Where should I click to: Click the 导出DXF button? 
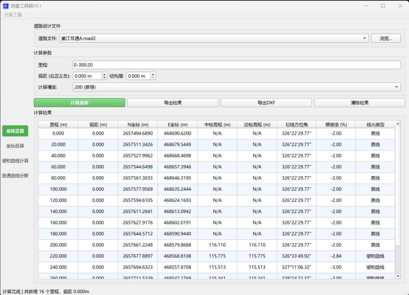(266, 103)
